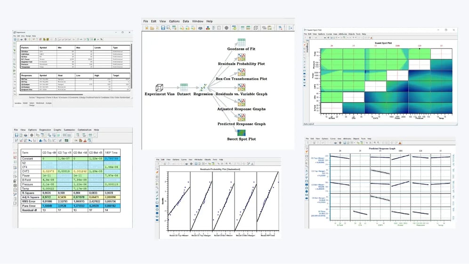Screen dimensions: 469x264
Task: Open the Window menu in workflow window
Action: 198,21
